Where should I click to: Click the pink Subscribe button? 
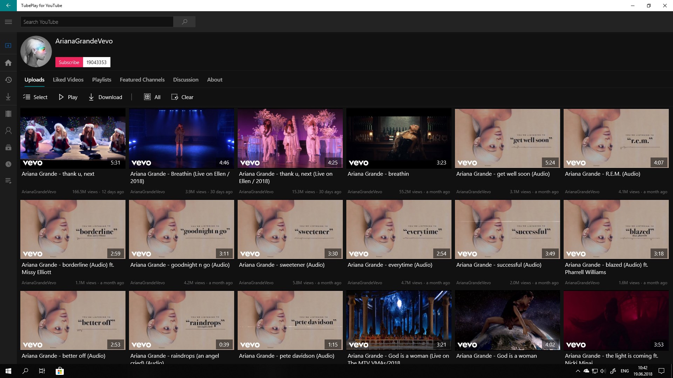coord(69,62)
